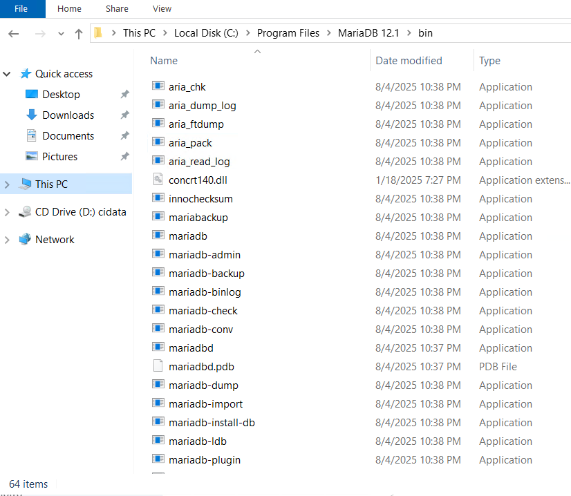The width and height of the screenshot is (571, 496).
Task: Click the mariadbd.pdb file icon
Action: point(158,365)
